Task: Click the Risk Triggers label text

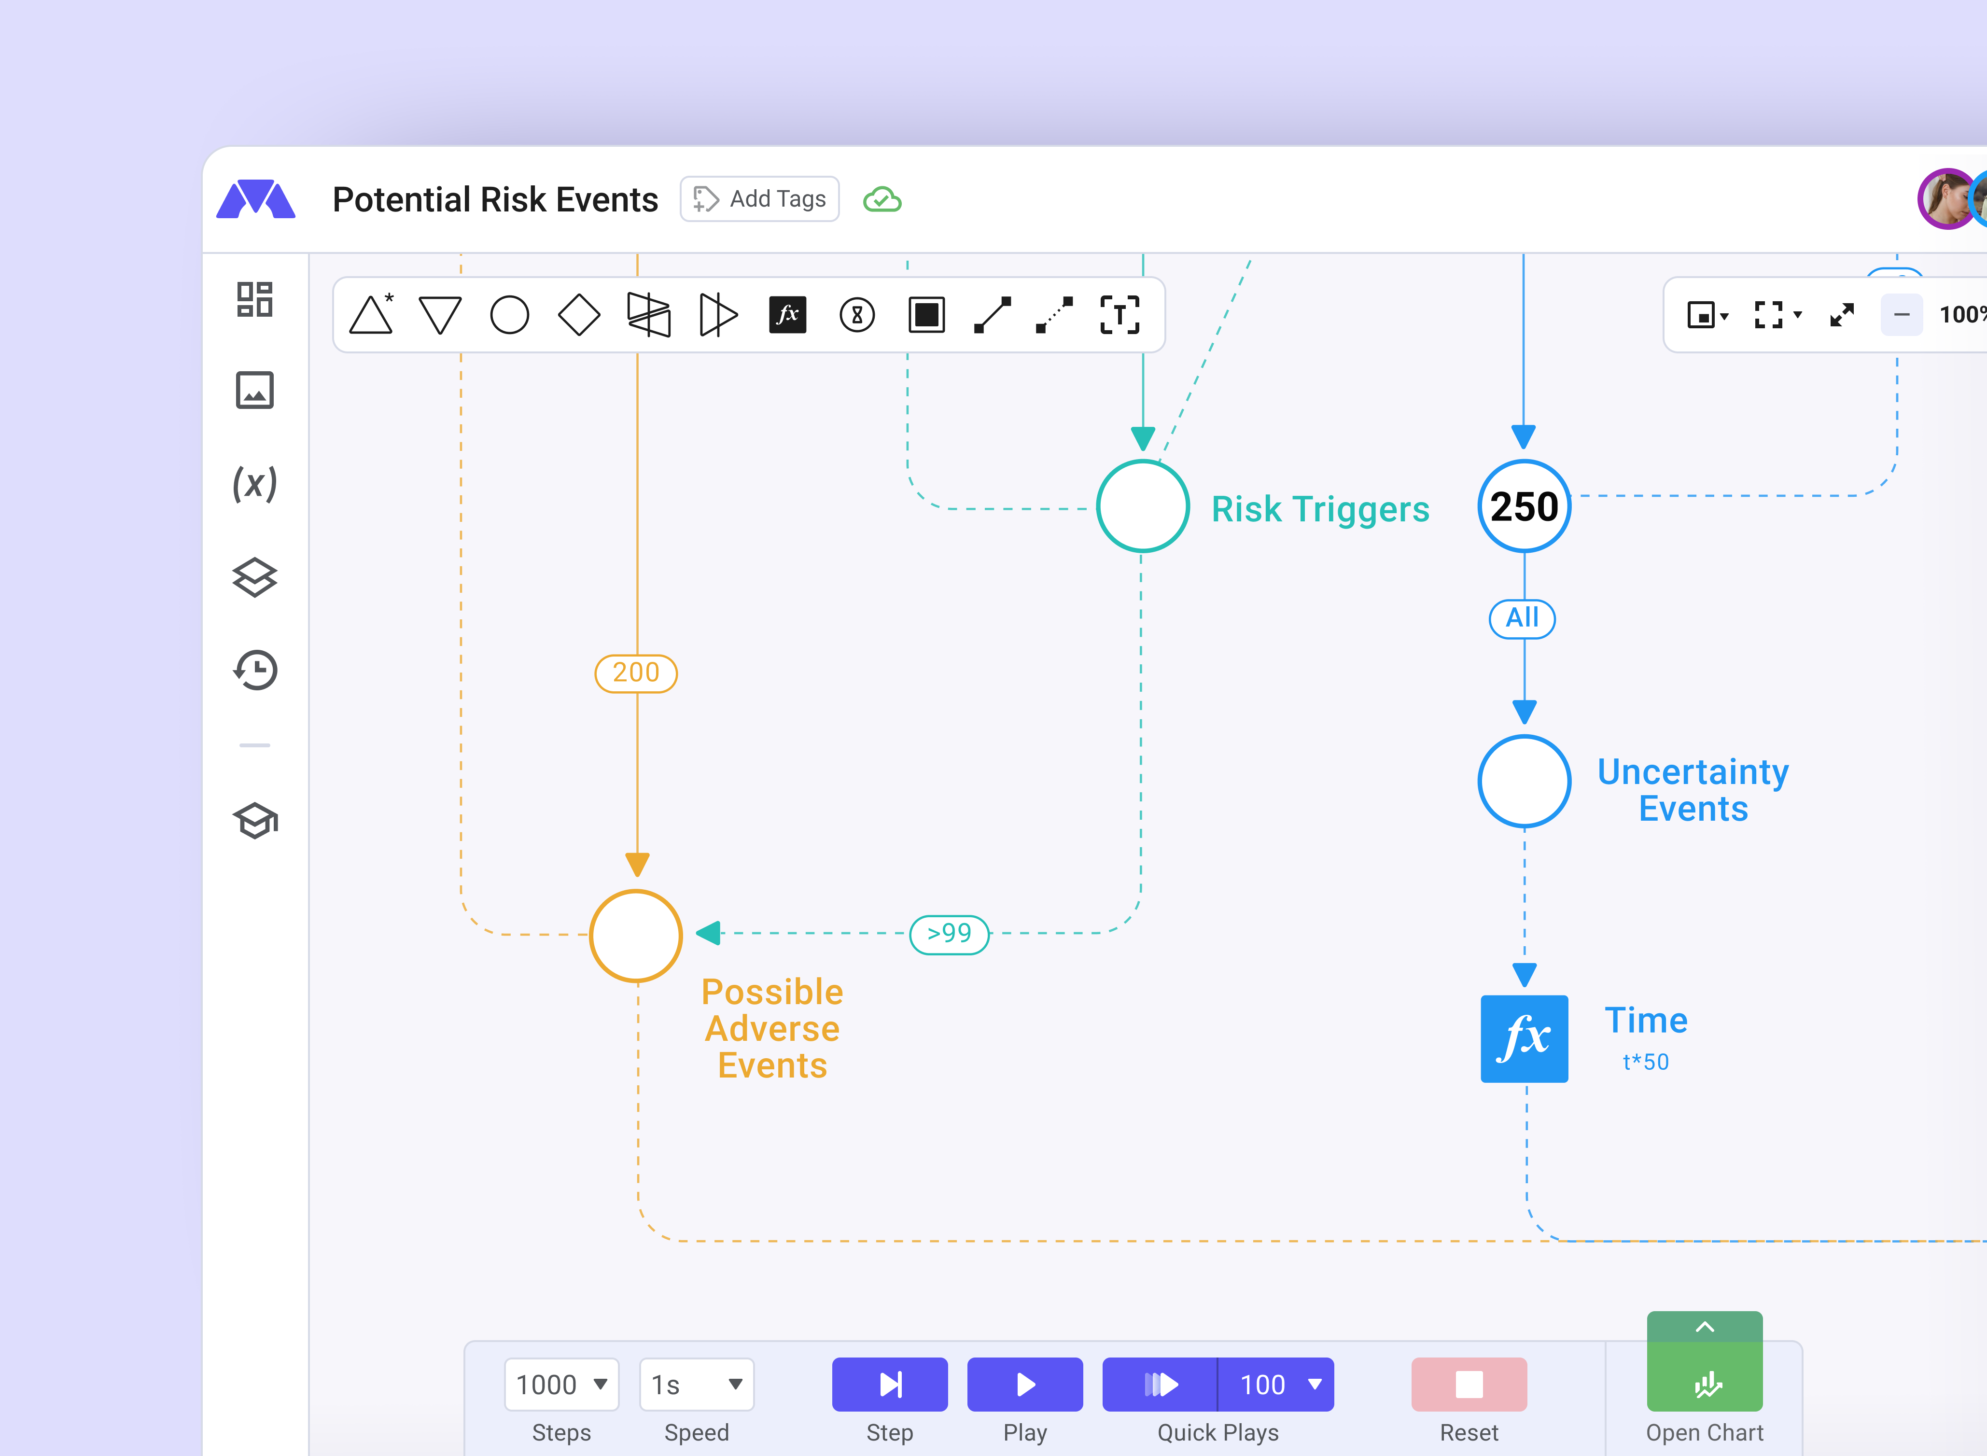Action: (1320, 508)
